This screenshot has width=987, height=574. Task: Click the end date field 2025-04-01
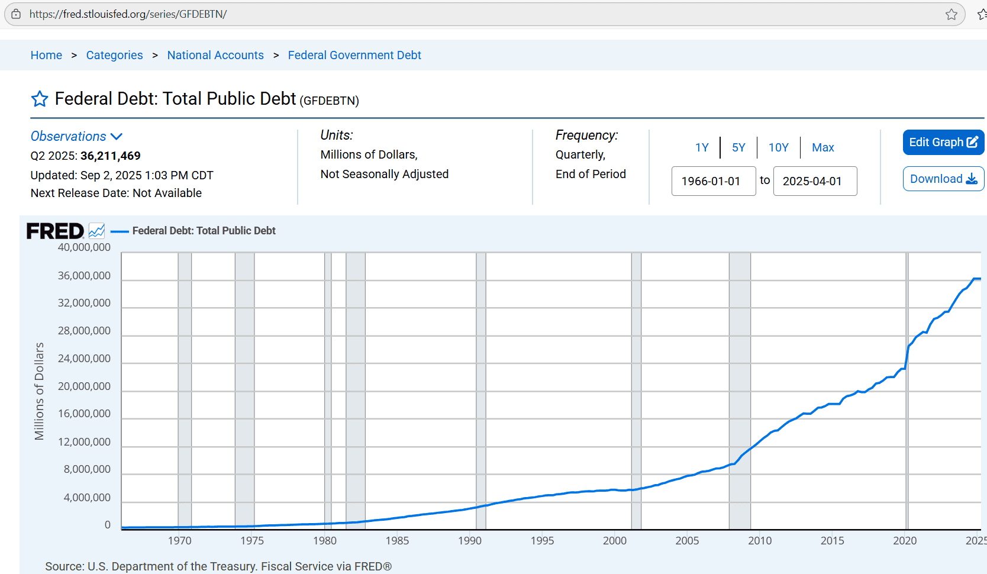tap(814, 181)
